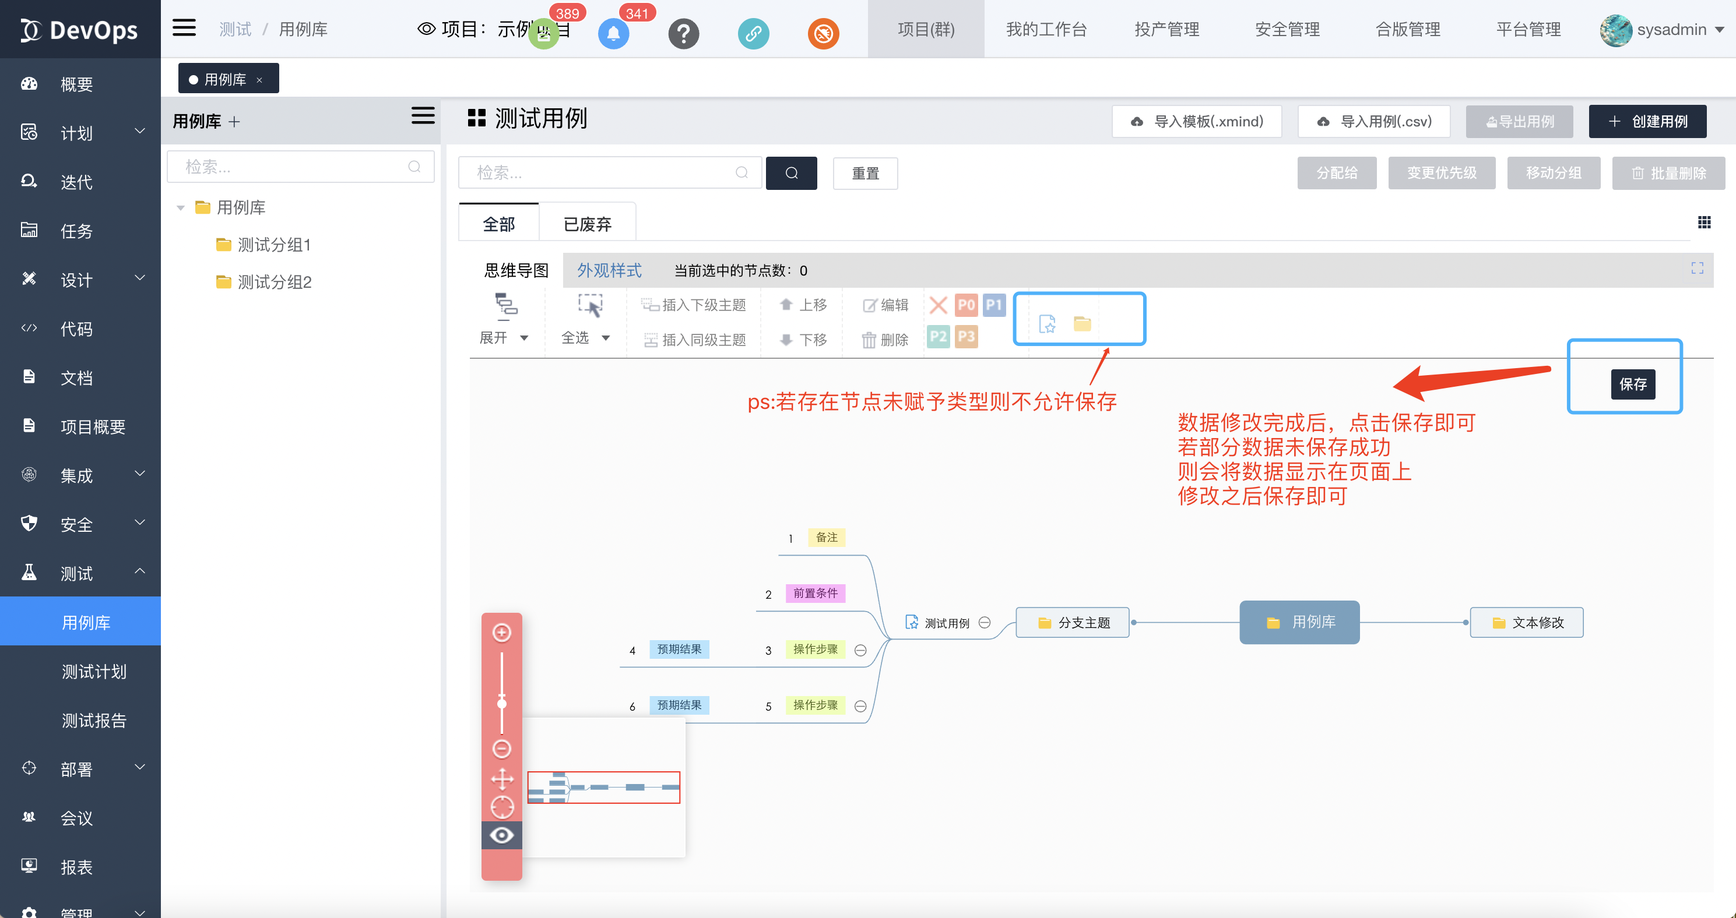Collapse the 用例库 tree root folder
Viewport: 1736px width, 918px height.
click(181, 207)
